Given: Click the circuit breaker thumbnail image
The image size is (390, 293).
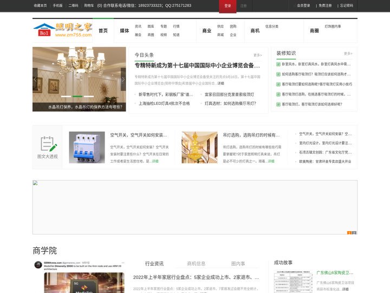Looking at the screenshot, I should pos(87,148).
